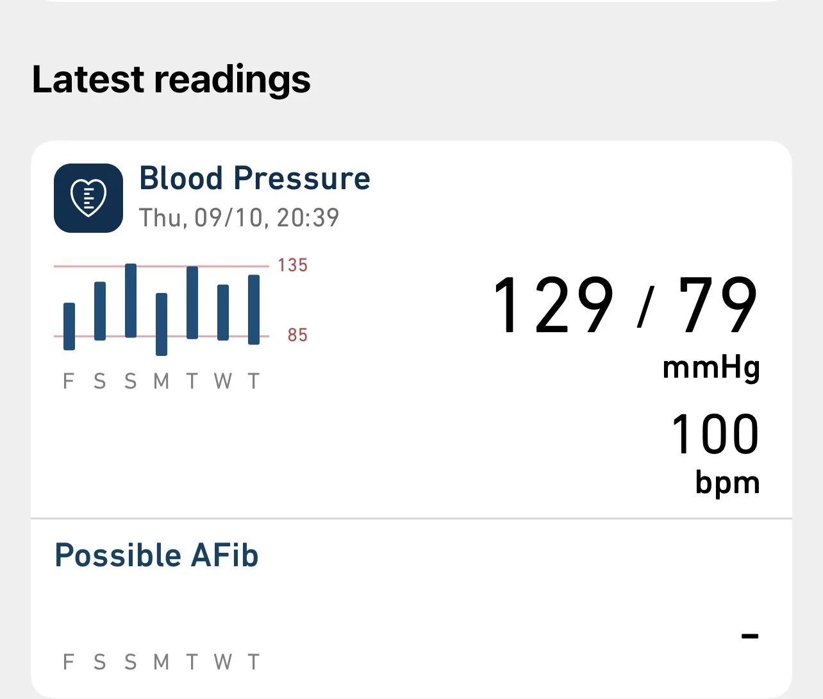Tap the last Thursday bar in blood pressure chart
The height and width of the screenshot is (699, 823).
click(x=254, y=310)
